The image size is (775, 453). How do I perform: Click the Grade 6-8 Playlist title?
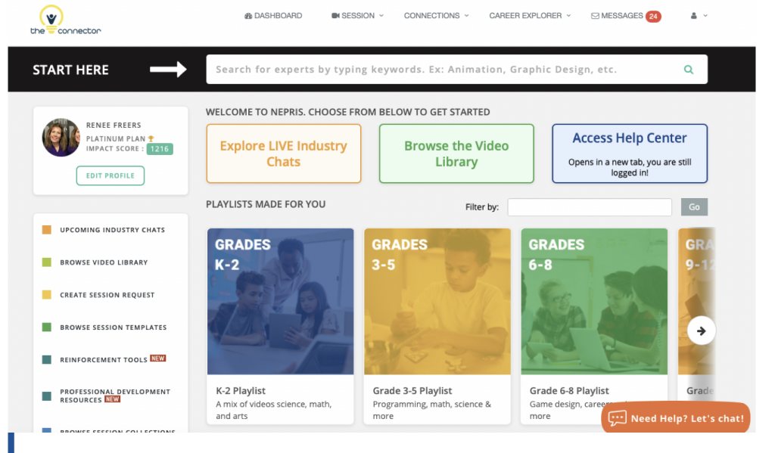569,391
